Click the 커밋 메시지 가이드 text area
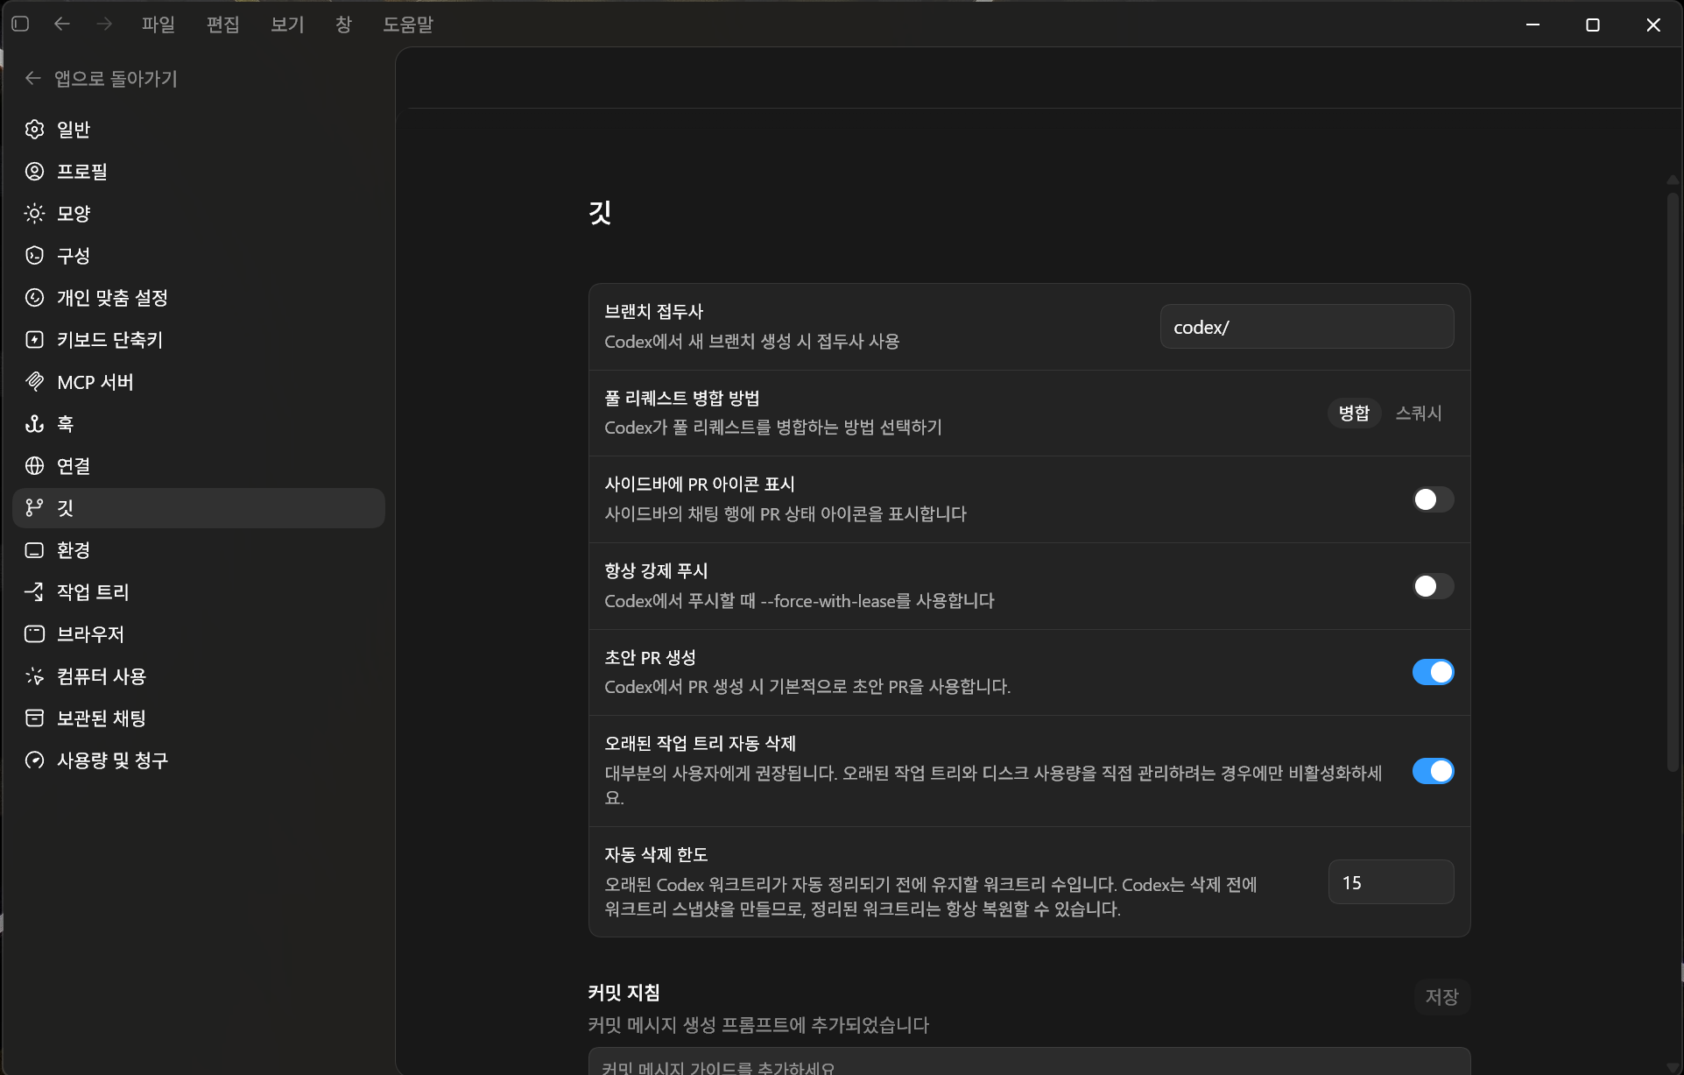1684x1075 pixels. point(1029,1062)
